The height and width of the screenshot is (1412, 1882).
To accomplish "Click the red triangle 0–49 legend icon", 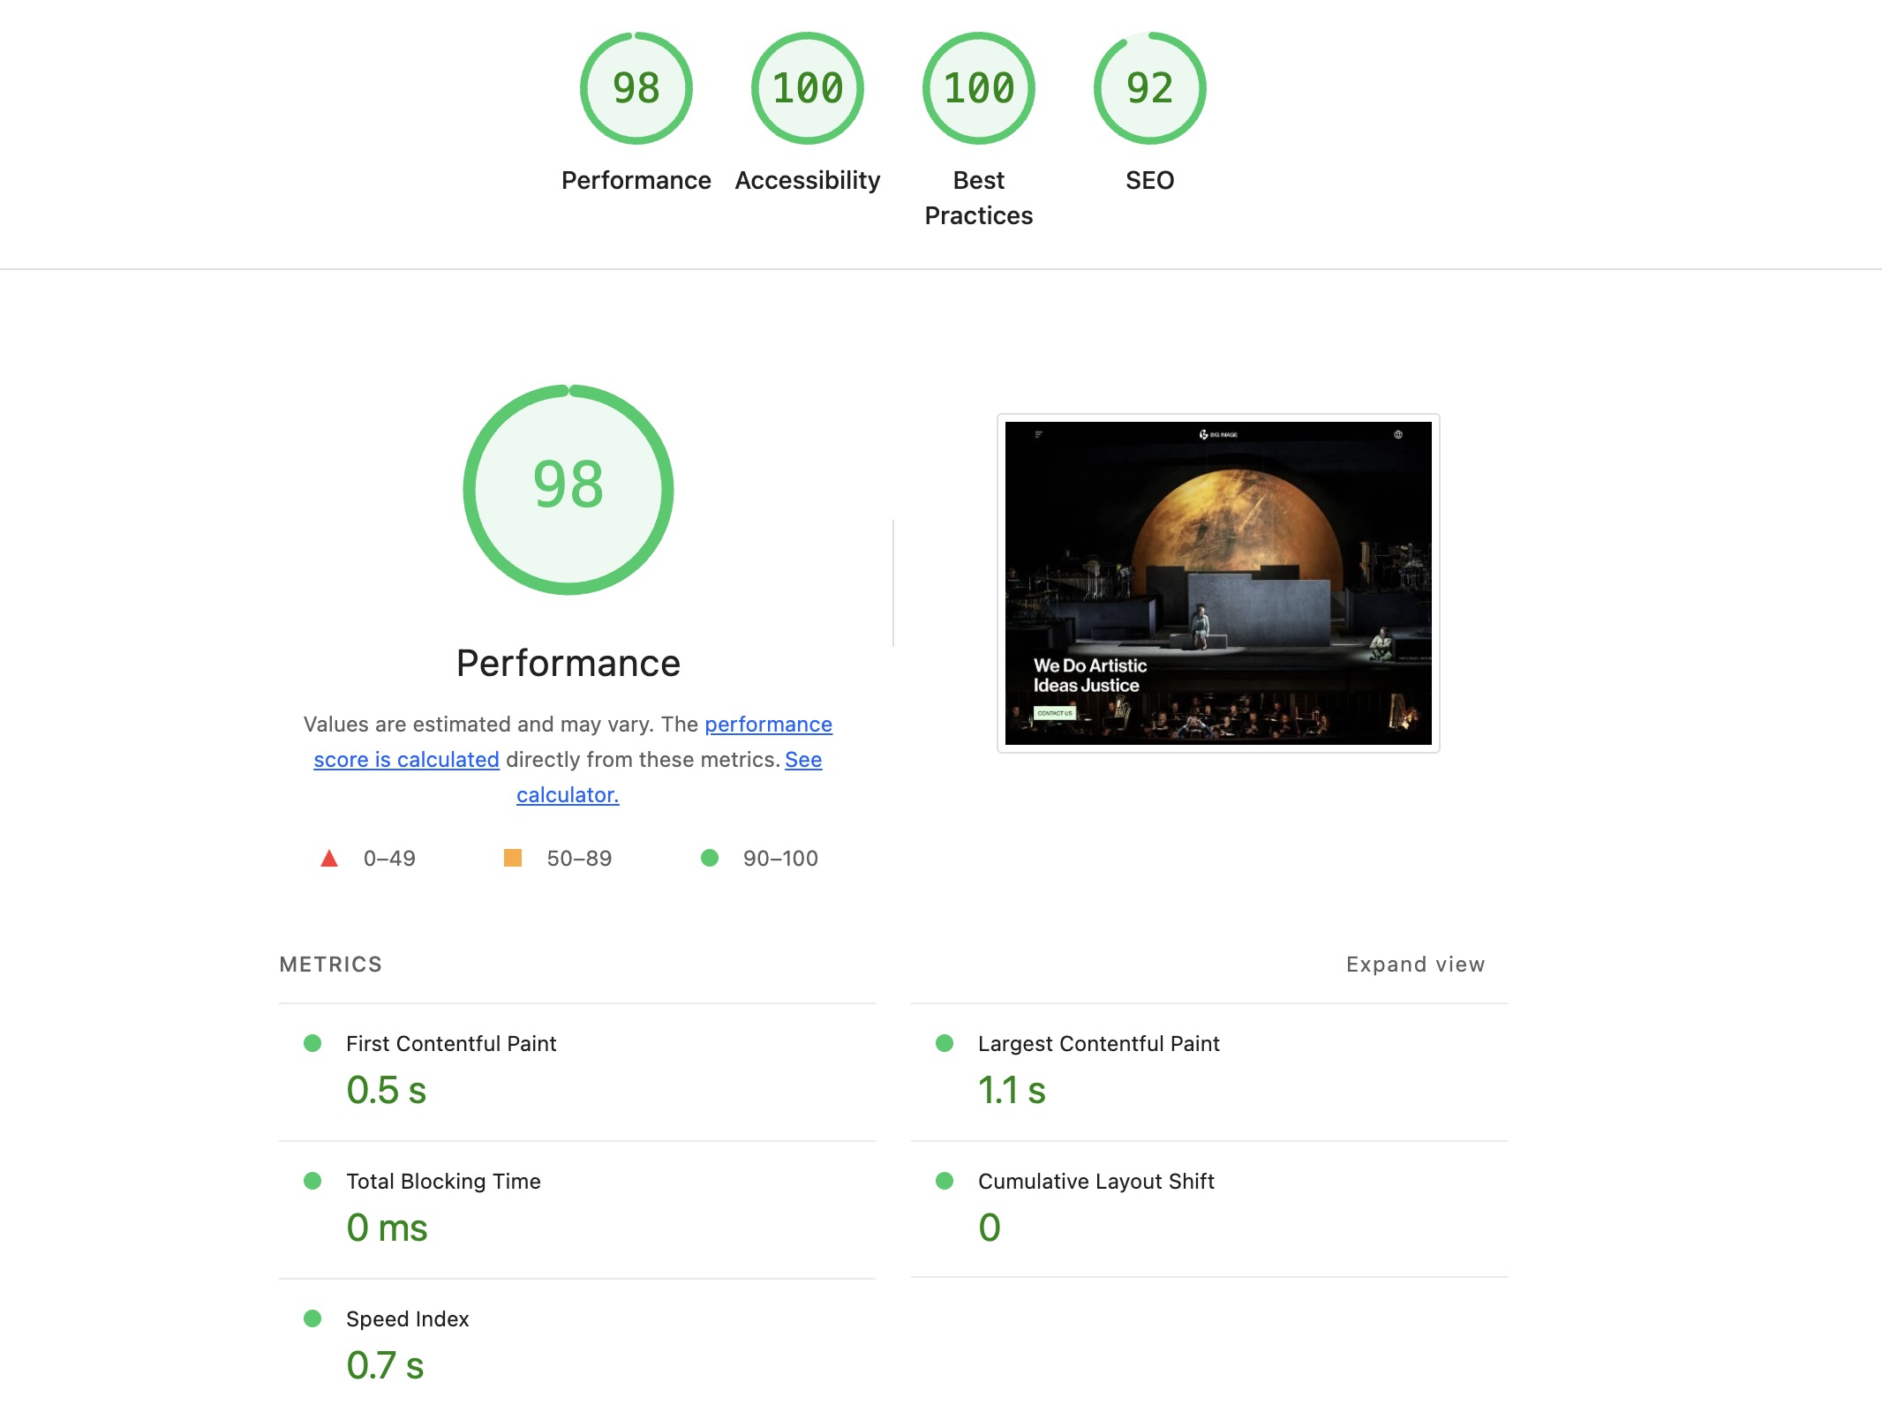I will click(x=329, y=858).
